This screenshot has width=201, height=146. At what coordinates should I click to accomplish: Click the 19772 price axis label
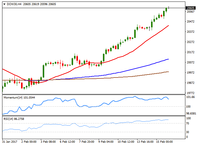click(190, 93)
